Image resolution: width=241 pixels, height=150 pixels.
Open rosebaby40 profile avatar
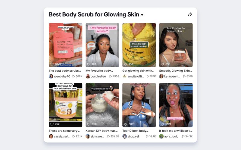pos(51,76)
